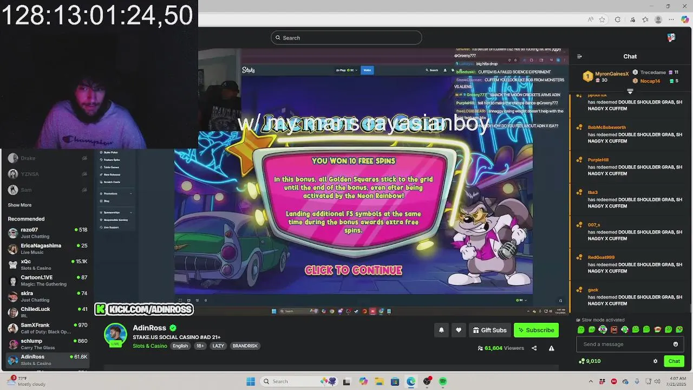Open Microsoft Edge from the taskbar
The height and width of the screenshot is (390, 693).
(x=411, y=381)
